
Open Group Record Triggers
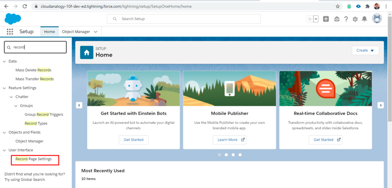click(44, 115)
